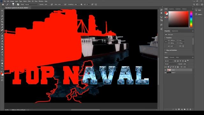This screenshot has width=204, height=115.
Task: Switch to the Adjustments tab
Action: 175,31
